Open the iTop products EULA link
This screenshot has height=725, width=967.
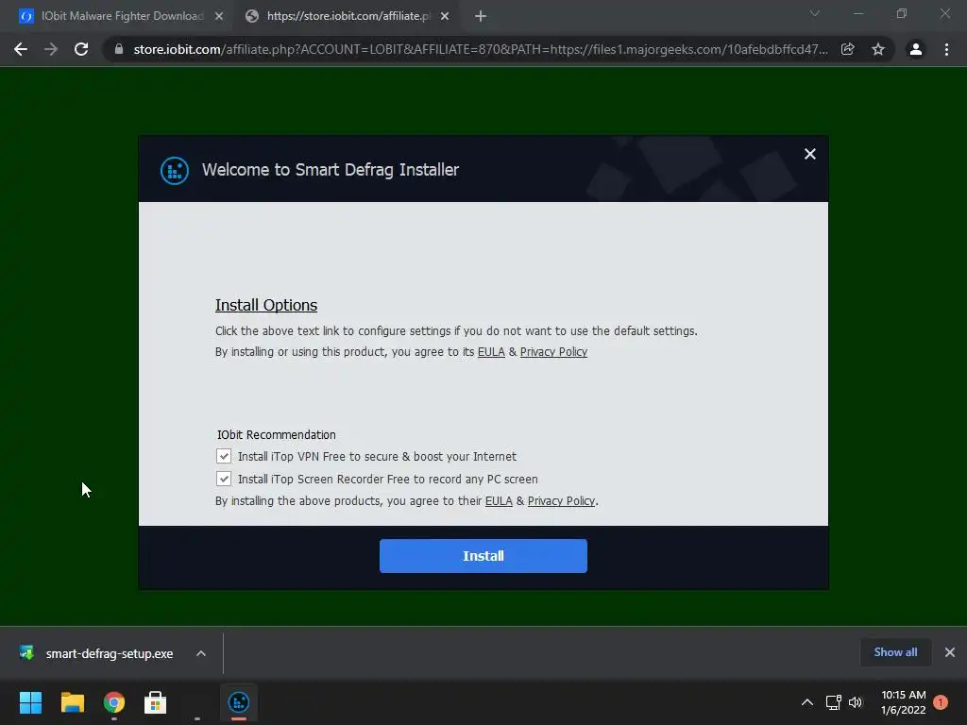click(x=499, y=501)
